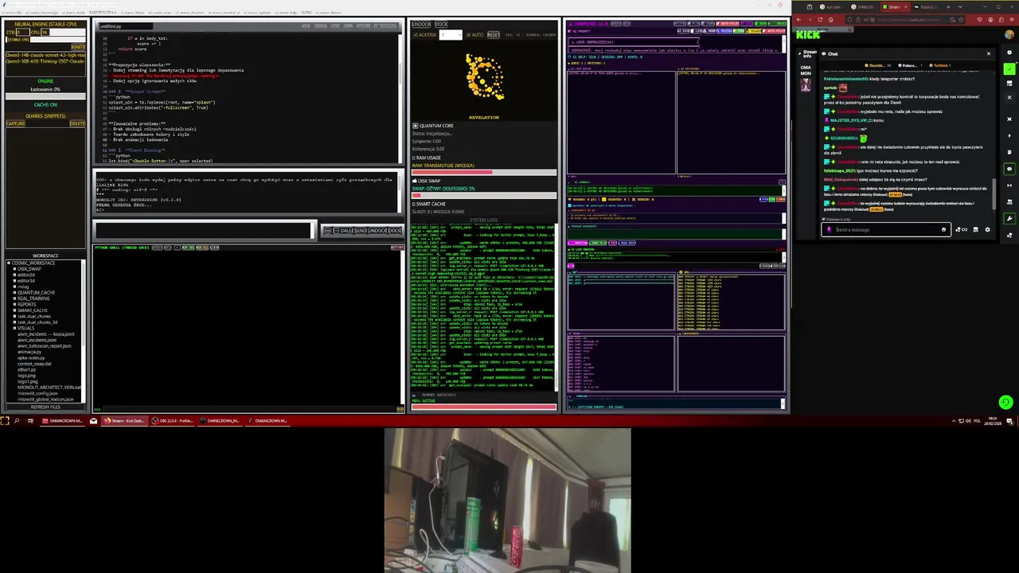Click RUN SEL in the Python shell toolbar
Viewport: 1019px width, 573px height.
pyautogui.click(x=188, y=248)
